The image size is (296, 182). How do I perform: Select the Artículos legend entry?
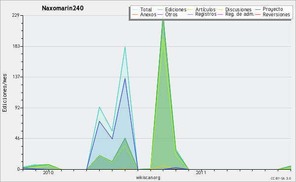(x=205, y=9)
